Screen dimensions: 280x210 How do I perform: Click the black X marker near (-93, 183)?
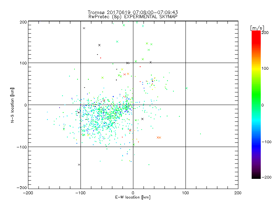tap(84, 28)
